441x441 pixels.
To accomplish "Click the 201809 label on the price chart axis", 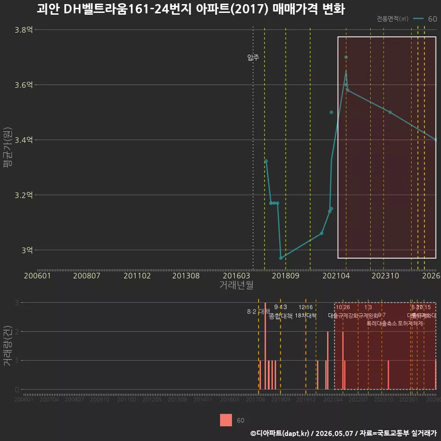I will click(285, 276).
